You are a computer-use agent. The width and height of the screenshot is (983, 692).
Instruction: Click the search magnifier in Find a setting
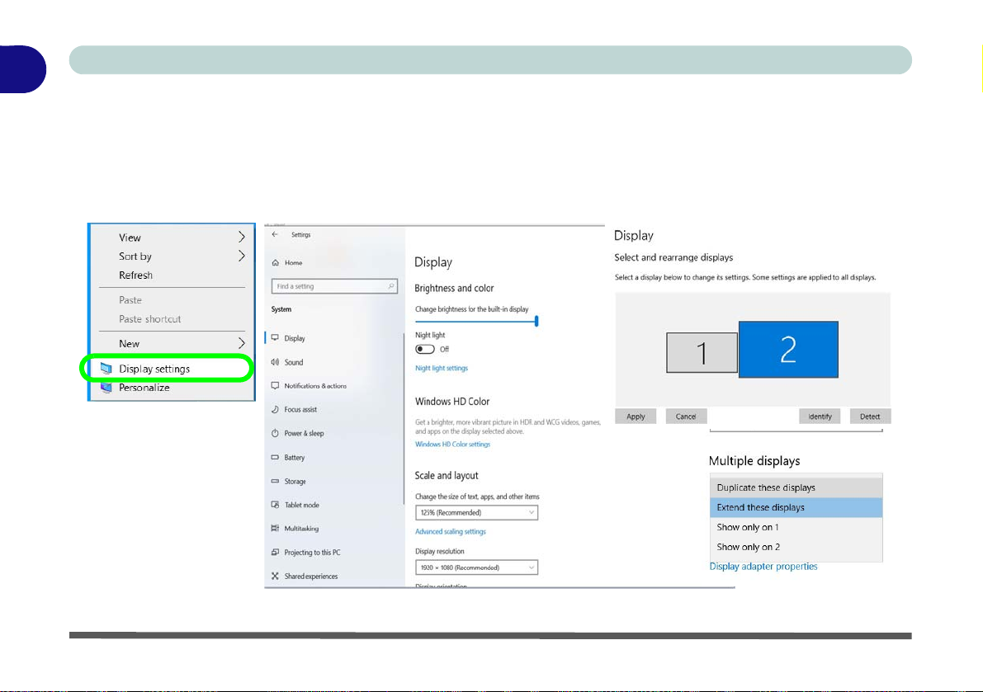click(x=390, y=286)
